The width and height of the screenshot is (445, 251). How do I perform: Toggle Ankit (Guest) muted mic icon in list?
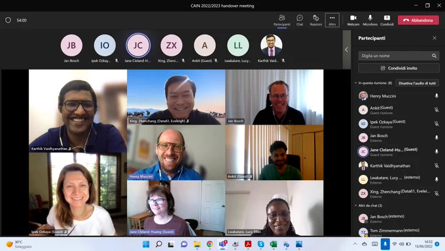tap(436, 109)
